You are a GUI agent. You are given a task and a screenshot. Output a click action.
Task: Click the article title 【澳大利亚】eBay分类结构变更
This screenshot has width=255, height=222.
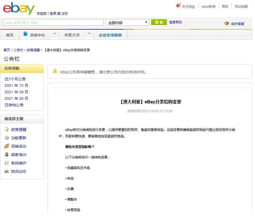[x=150, y=102]
